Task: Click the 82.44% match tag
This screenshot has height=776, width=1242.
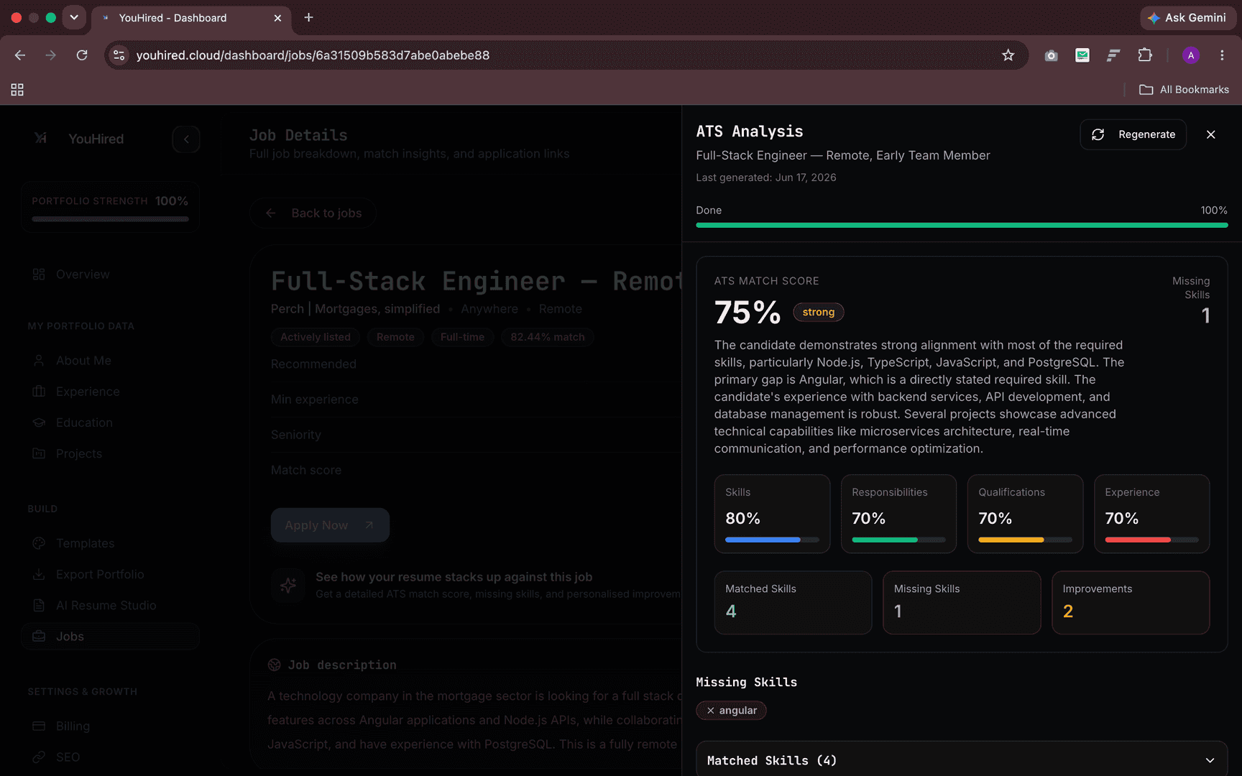Action: pyautogui.click(x=547, y=337)
